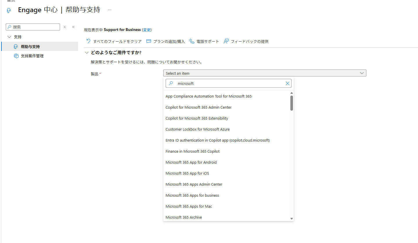Screen dimensions: 418x243
Task: Select Microsoft 365 Apps Admin Center
Action: (x=227, y=184)
